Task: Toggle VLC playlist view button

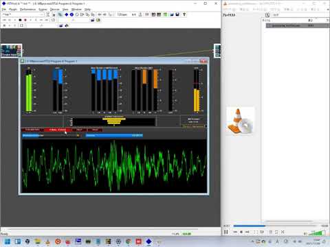Action: [271, 232]
